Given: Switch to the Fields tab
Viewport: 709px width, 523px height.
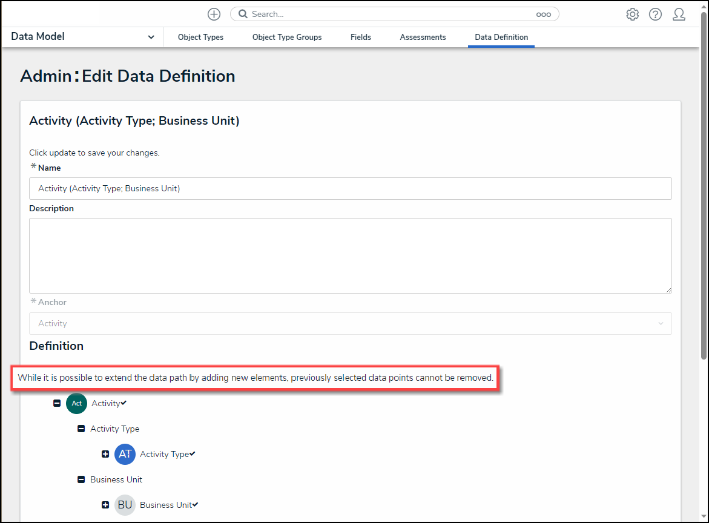Looking at the screenshot, I should 360,37.
